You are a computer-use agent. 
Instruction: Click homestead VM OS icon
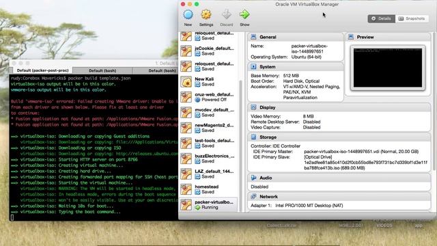[186, 189]
